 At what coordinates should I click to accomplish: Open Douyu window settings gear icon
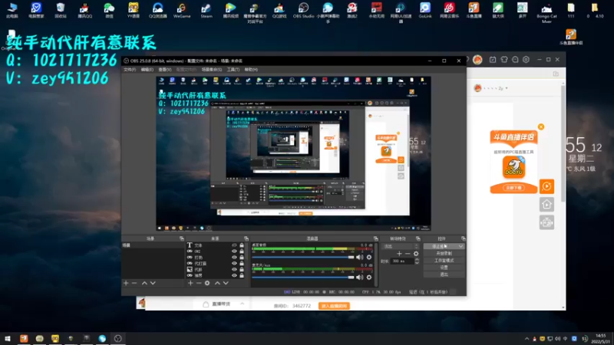[x=526, y=60]
